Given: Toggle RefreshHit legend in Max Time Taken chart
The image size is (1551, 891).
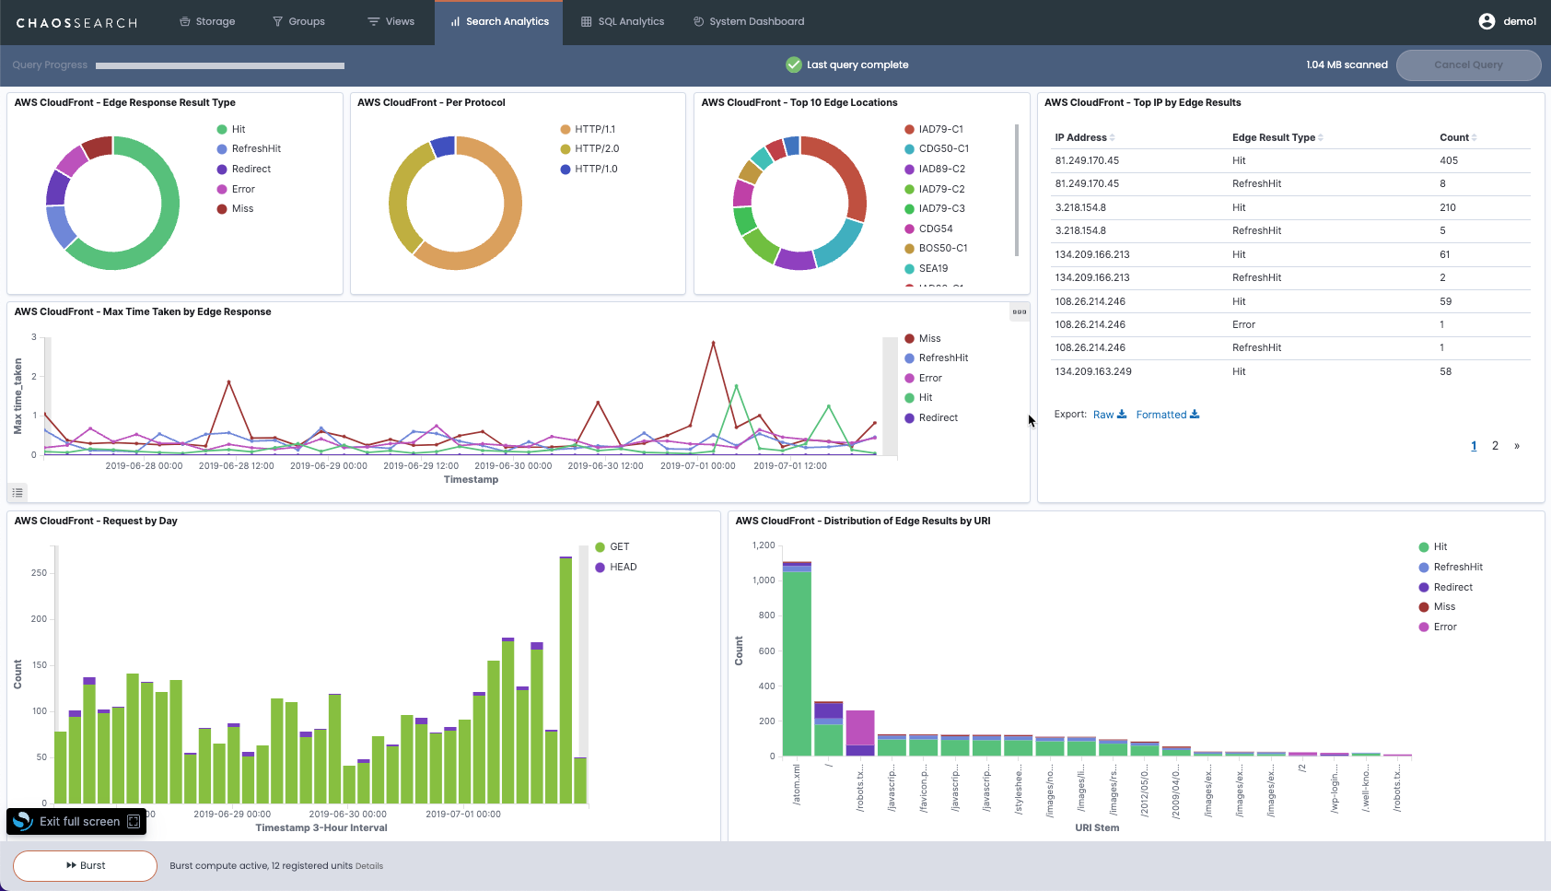Looking at the screenshot, I should [x=937, y=358].
